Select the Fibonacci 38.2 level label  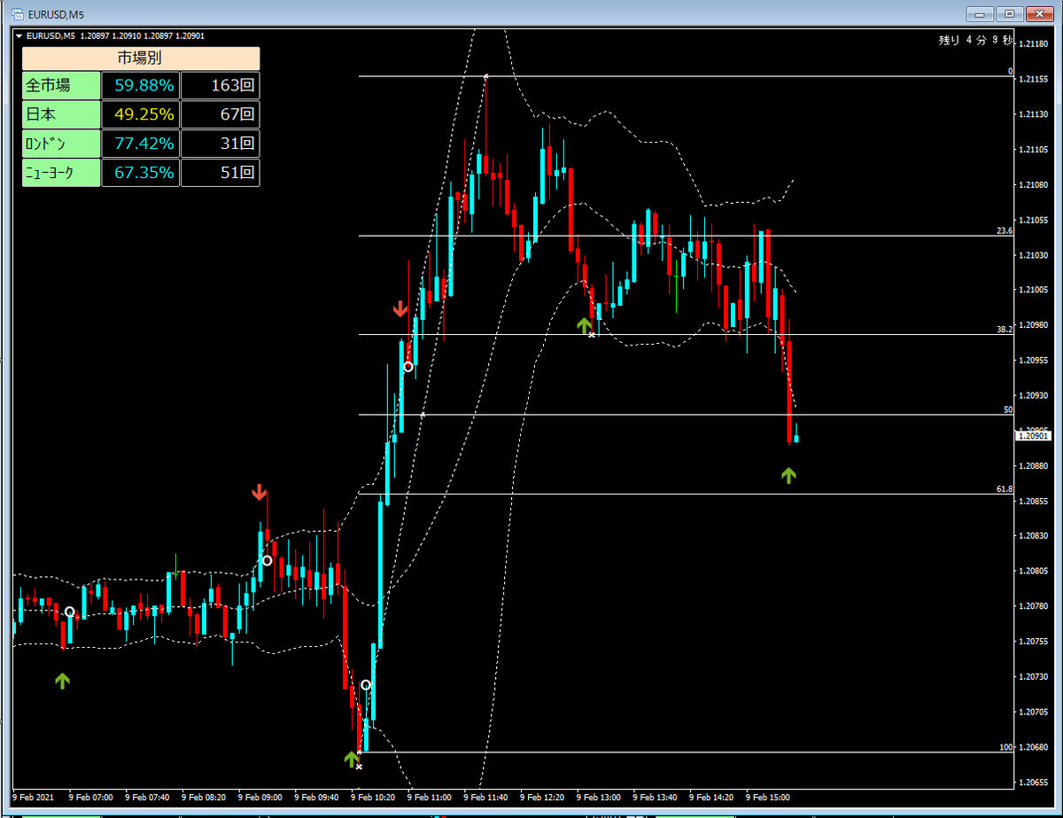1004,329
